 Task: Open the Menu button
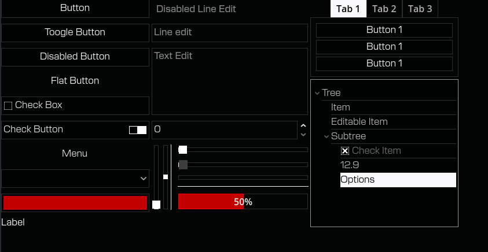[75, 154]
